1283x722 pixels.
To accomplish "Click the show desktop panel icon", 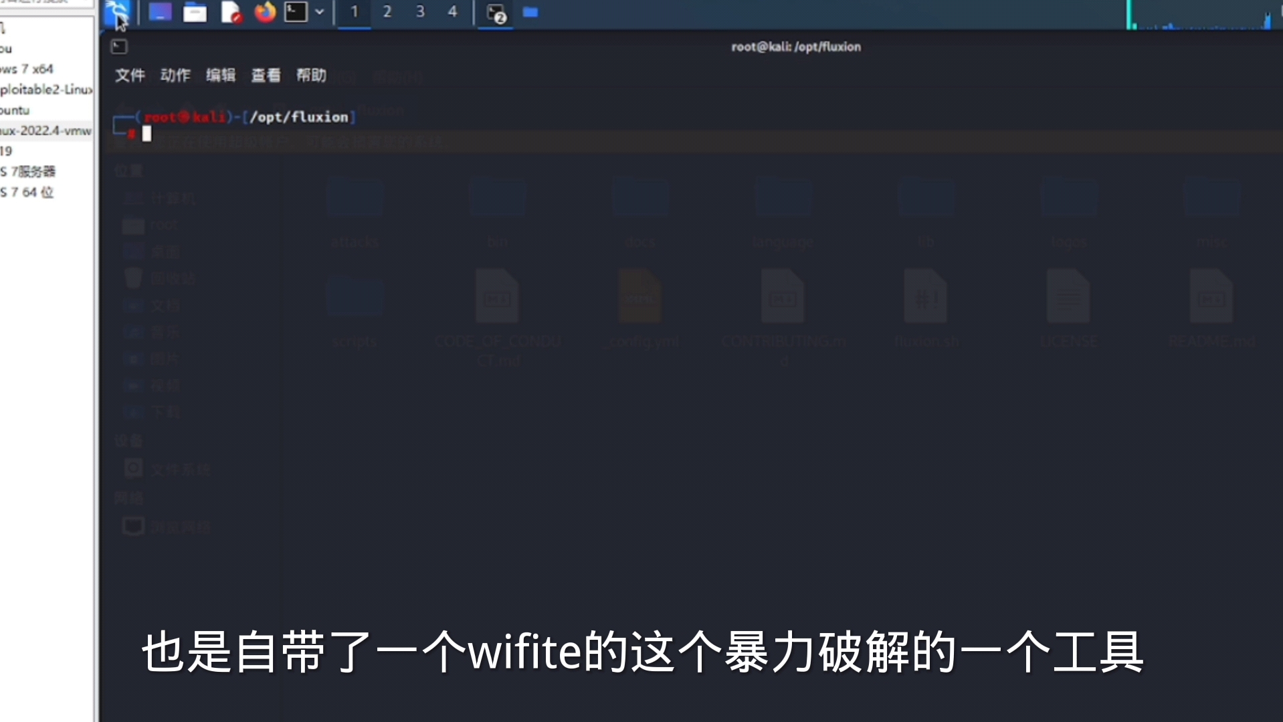I will tap(160, 12).
